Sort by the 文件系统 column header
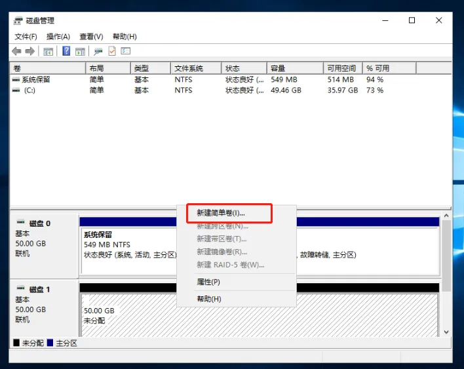 tap(196, 68)
